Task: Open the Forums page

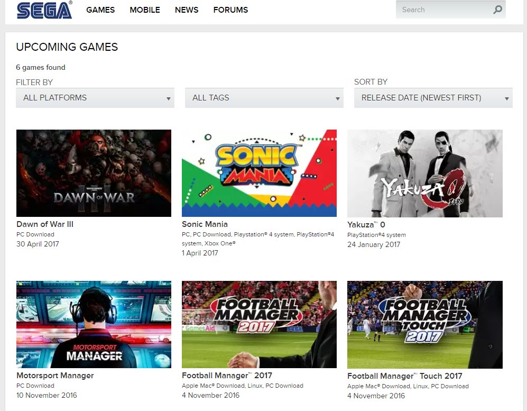Action: tap(230, 10)
